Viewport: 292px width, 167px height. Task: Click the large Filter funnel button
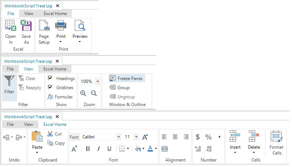point(9,87)
